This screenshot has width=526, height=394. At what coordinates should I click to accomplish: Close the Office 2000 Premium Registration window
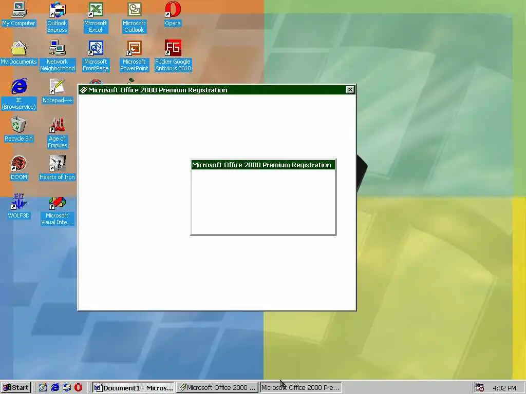(350, 89)
